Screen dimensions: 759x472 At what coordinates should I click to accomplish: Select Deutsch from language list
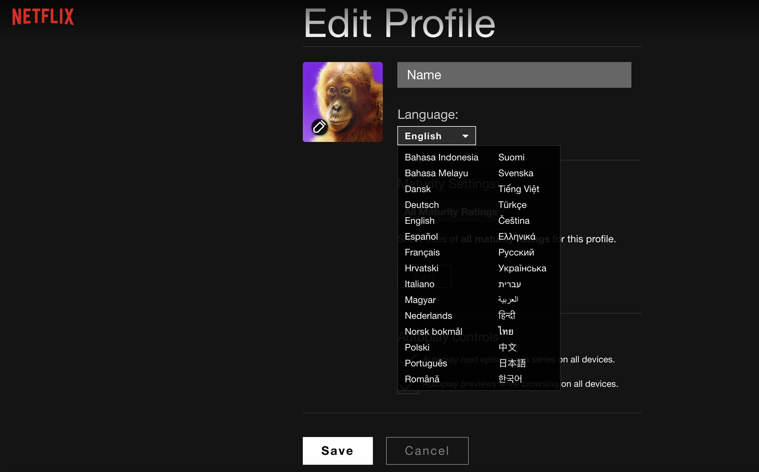(421, 204)
